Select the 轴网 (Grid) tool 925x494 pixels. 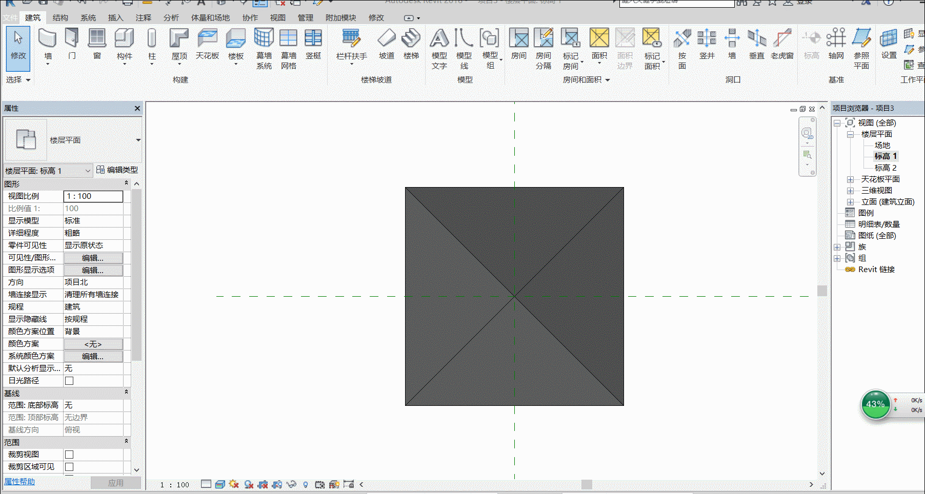[836, 45]
